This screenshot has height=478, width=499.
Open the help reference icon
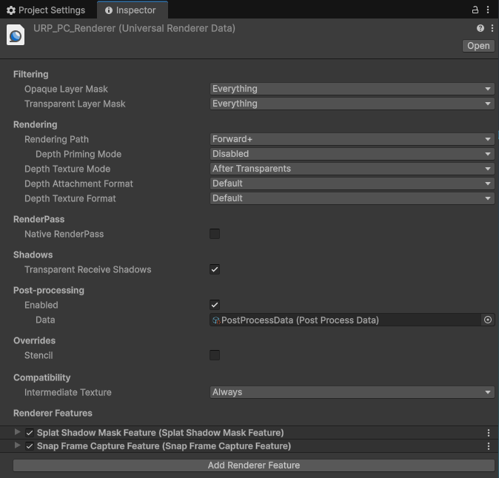pyautogui.click(x=480, y=28)
